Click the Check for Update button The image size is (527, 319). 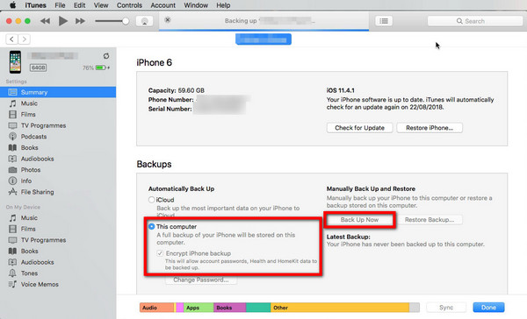tap(359, 128)
